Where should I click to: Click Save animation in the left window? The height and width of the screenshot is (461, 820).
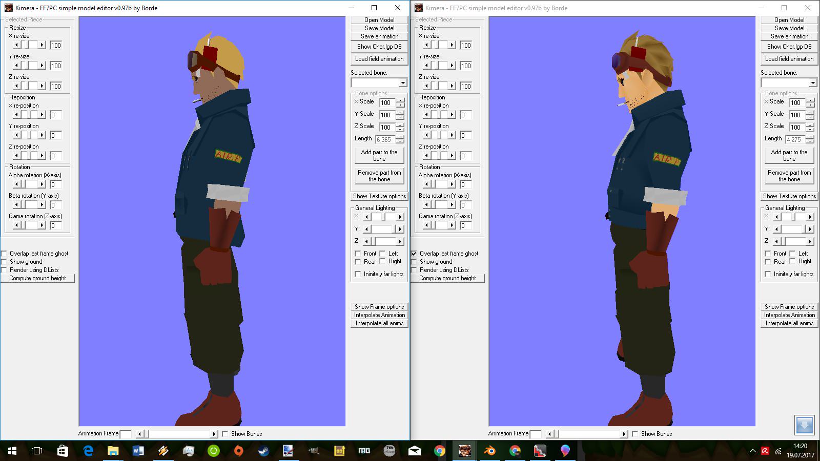point(379,36)
